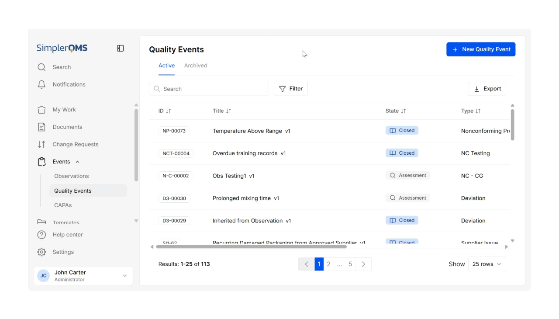Click the Help center question icon
The width and height of the screenshot is (559, 319).
point(41,235)
